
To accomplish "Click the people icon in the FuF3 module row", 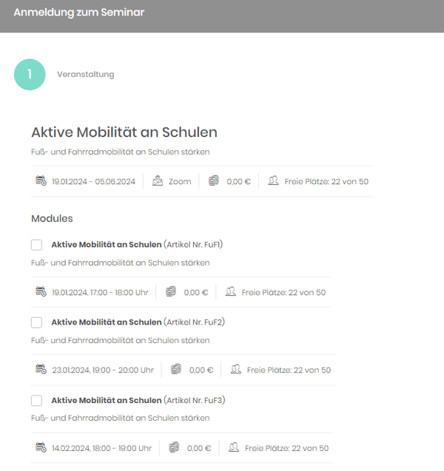I will pos(234,447).
